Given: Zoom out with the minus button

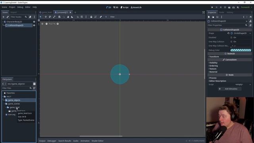Looking at the screenshot, I should pos(46,24).
